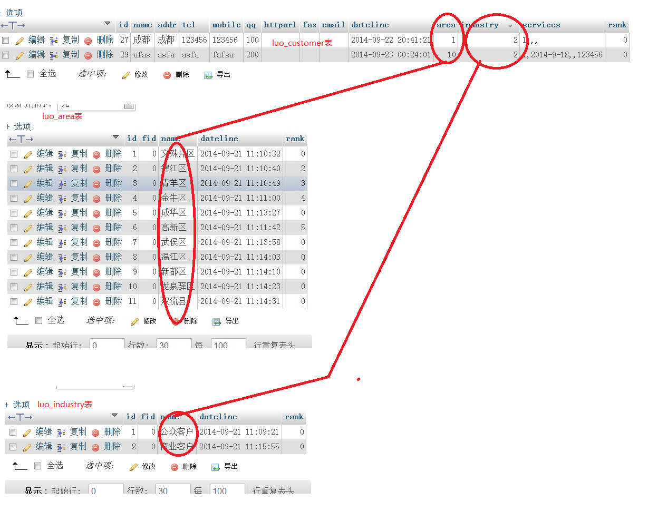Click luo_area start-row input showing 0
The width and height of the screenshot is (648, 511).
coord(107,343)
